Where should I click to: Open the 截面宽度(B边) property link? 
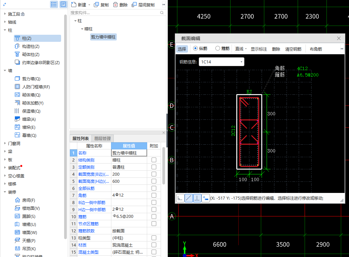tap(93, 174)
